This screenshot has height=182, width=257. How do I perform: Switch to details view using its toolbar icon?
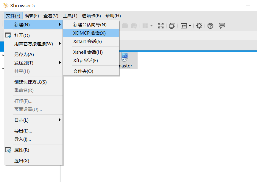coord(183,26)
